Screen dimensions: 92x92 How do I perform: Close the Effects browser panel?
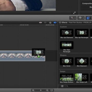(60, 22)
